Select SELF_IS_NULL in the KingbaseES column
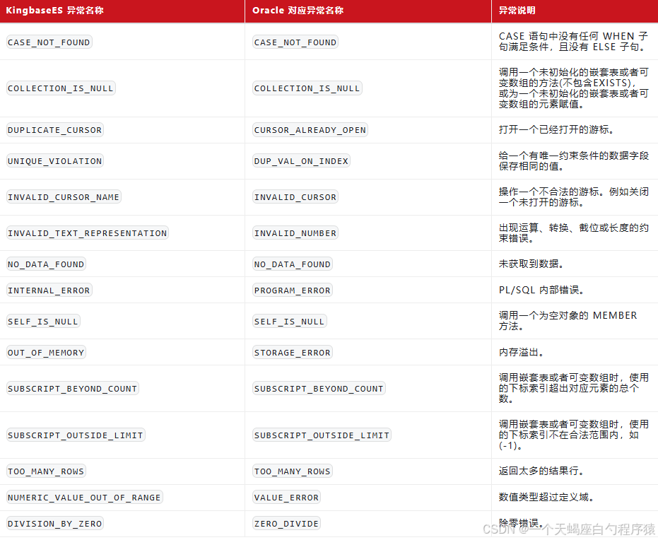 tap(43, 322)
